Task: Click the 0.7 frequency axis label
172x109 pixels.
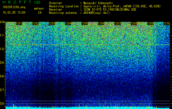Action: [x=2, y=90]
